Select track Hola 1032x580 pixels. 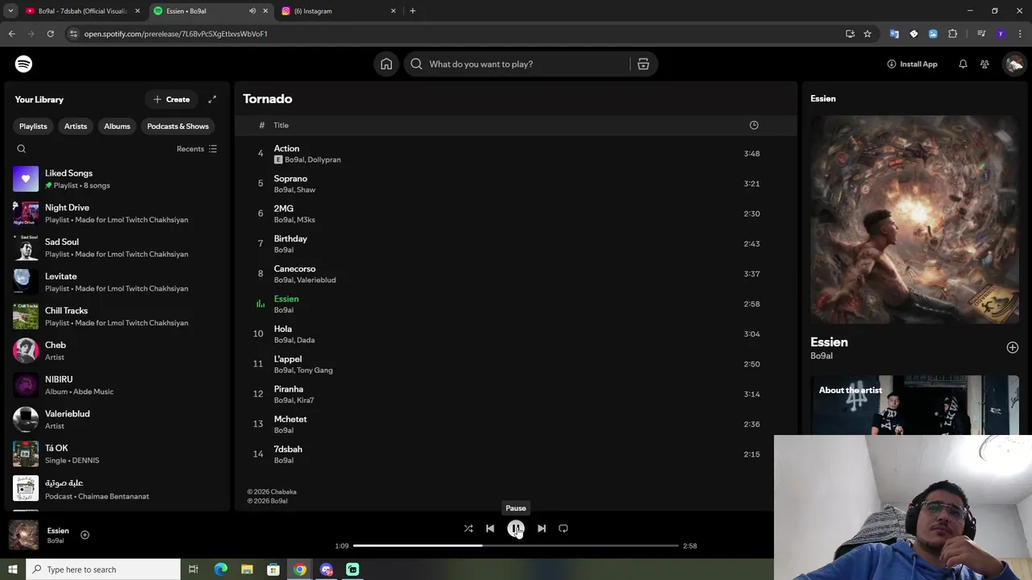(x=515, y=333)
